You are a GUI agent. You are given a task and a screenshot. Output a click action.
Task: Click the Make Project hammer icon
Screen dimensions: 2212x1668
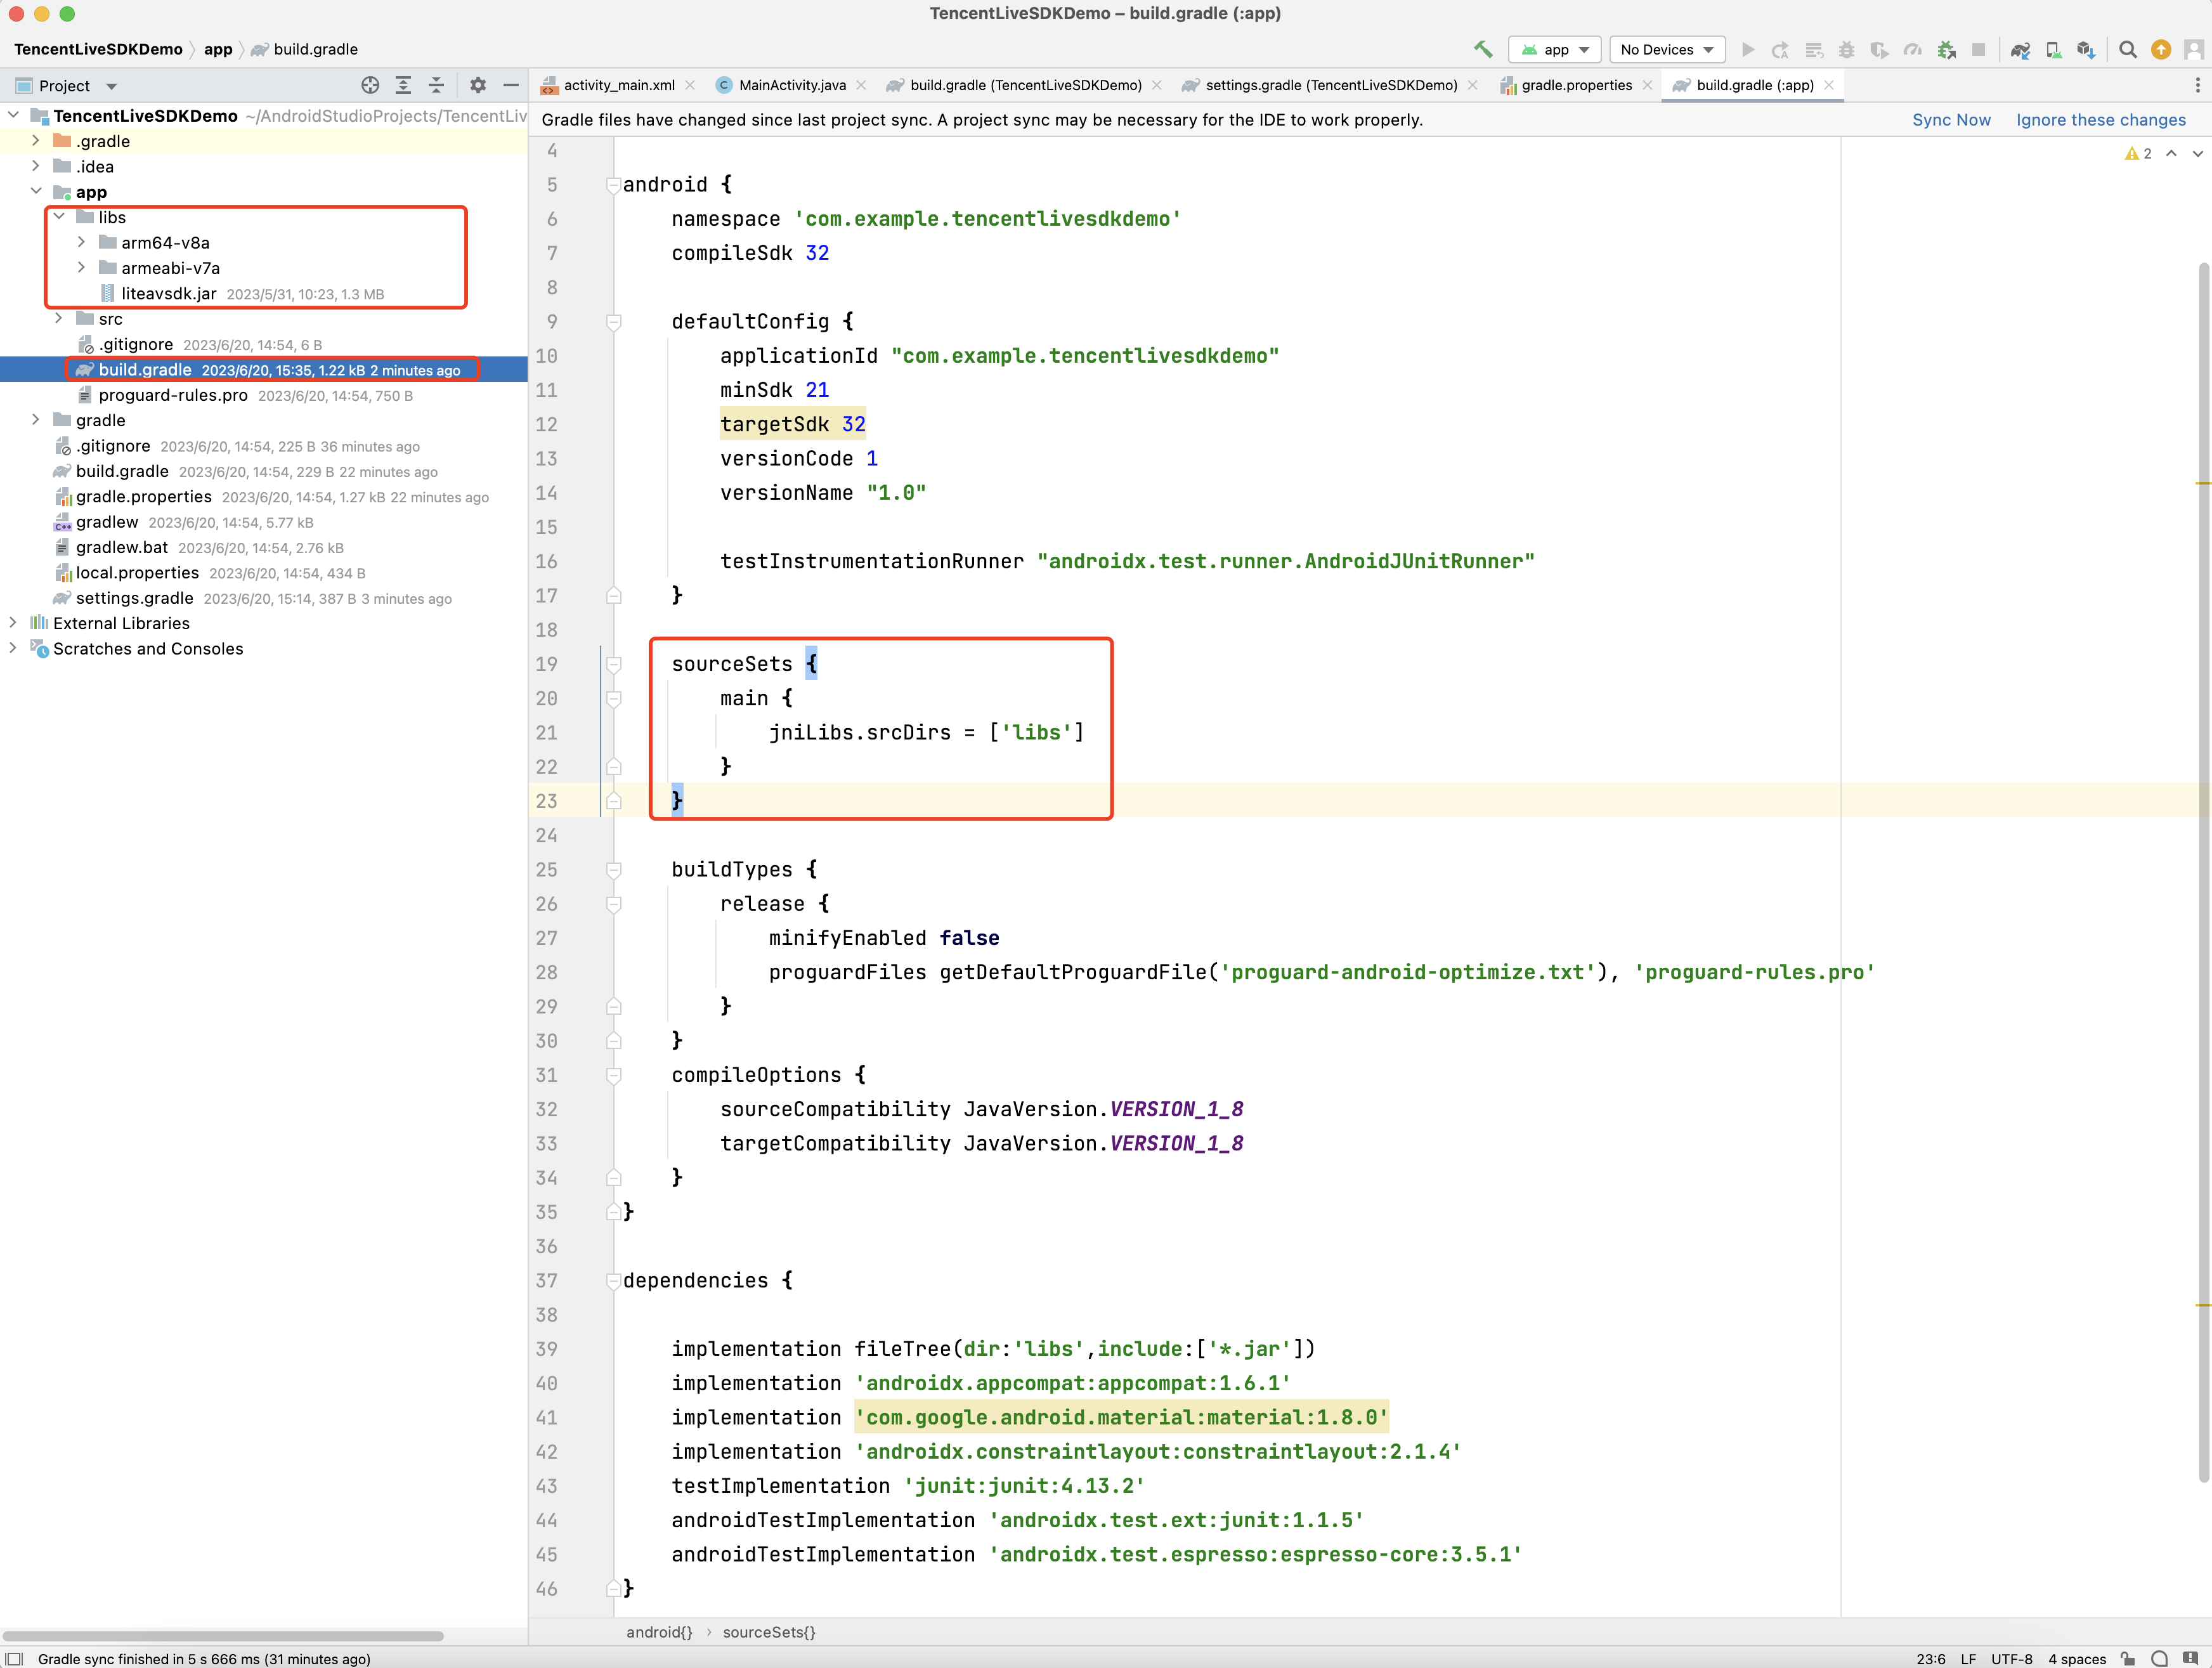coord(1483,49)
